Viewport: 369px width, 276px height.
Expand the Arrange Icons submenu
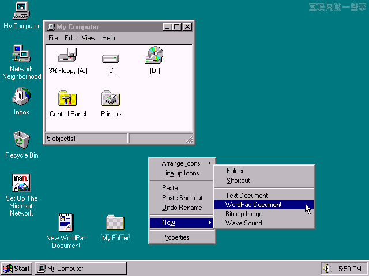[182, 163]
